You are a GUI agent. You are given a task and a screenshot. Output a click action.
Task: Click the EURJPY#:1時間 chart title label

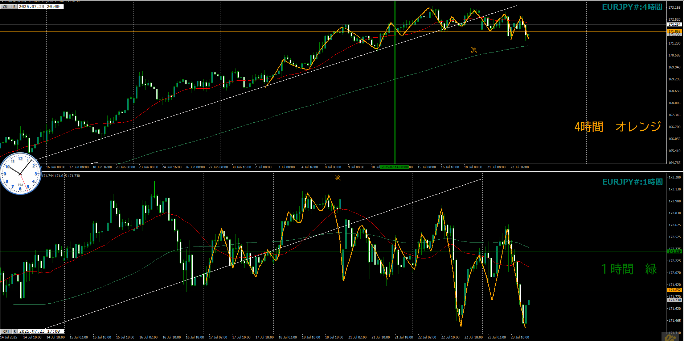click(632, 182)
